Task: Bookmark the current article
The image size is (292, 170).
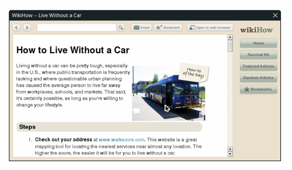Action: (168, 27)
